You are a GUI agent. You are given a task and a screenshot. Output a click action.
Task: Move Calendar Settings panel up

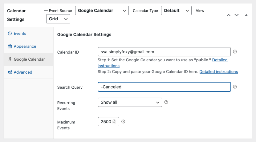[229, 15]
